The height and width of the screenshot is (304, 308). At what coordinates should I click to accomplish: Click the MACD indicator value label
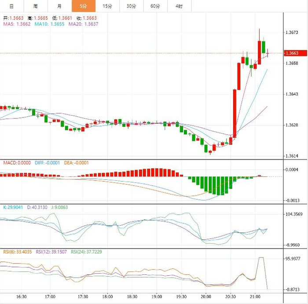pos(17,163)
